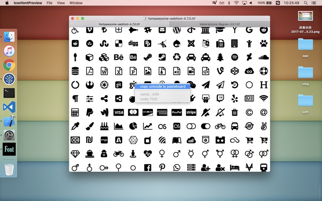Select the heartbeat glyph

click(148, 154)
